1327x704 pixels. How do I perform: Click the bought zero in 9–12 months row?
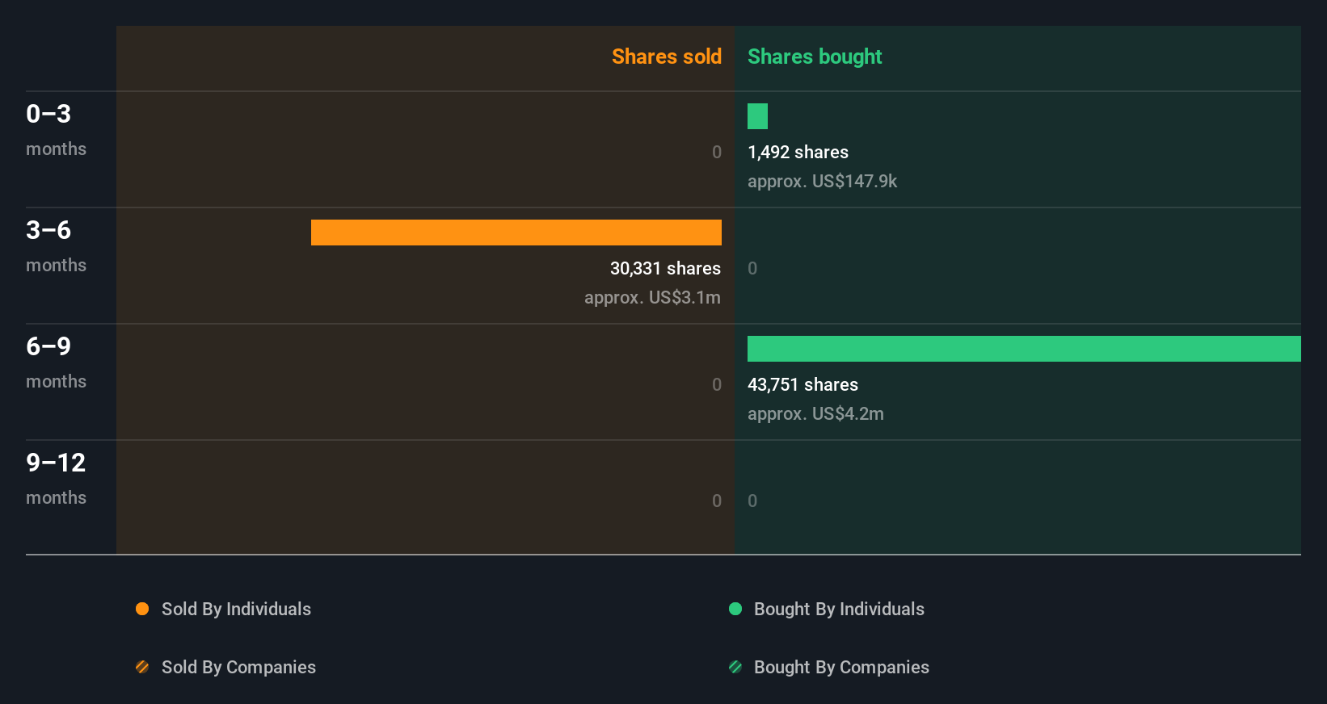(x=752, y=501)
